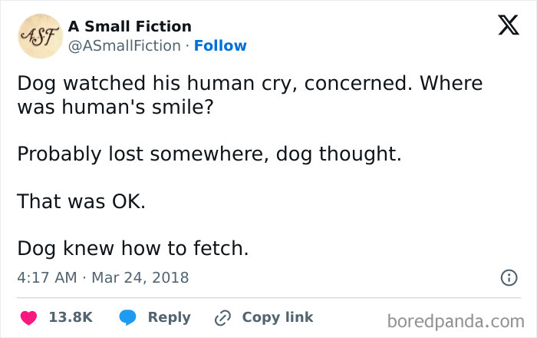This screenshot has width=537, height=338.
Task: Click the chain link icon
Action: pos(224,317)
